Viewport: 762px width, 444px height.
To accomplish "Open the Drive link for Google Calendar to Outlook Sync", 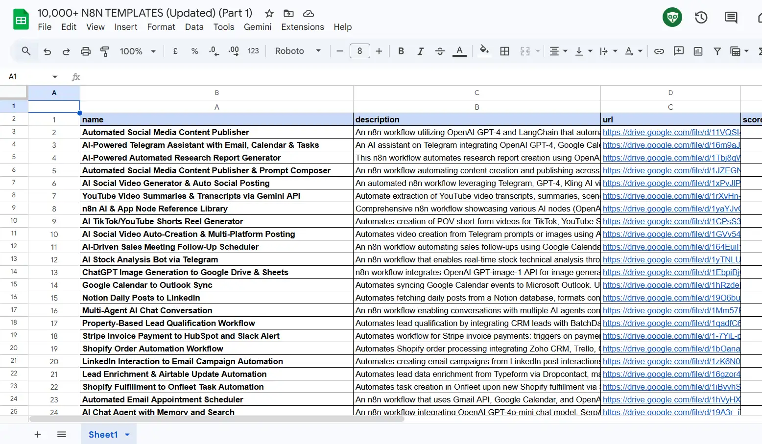I will click(x=671, y=285).
